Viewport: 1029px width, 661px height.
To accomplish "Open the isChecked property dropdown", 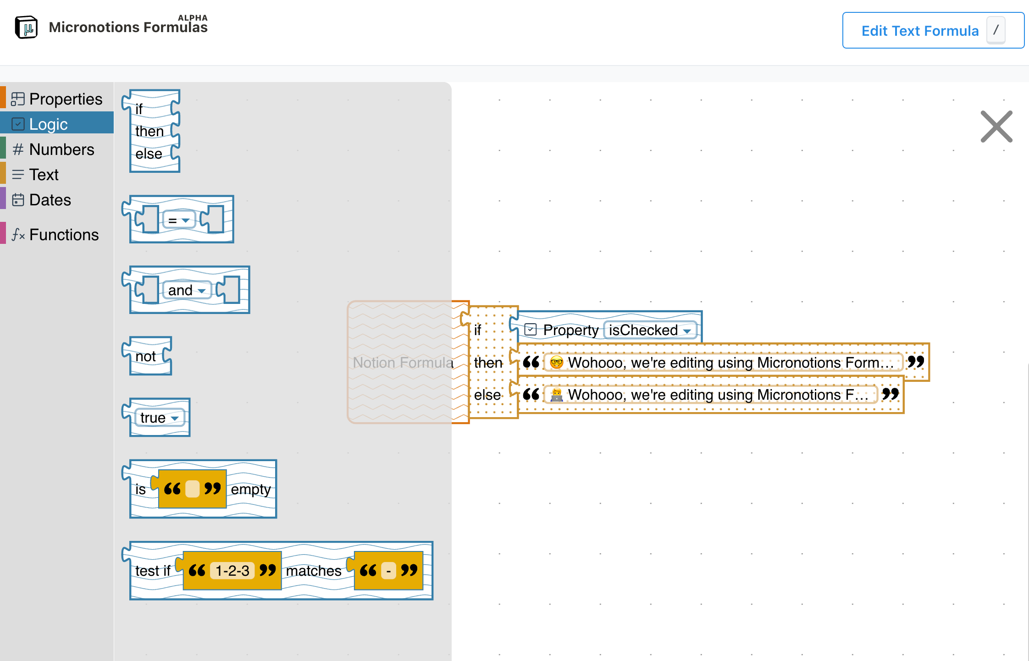I will click(650, 330).
